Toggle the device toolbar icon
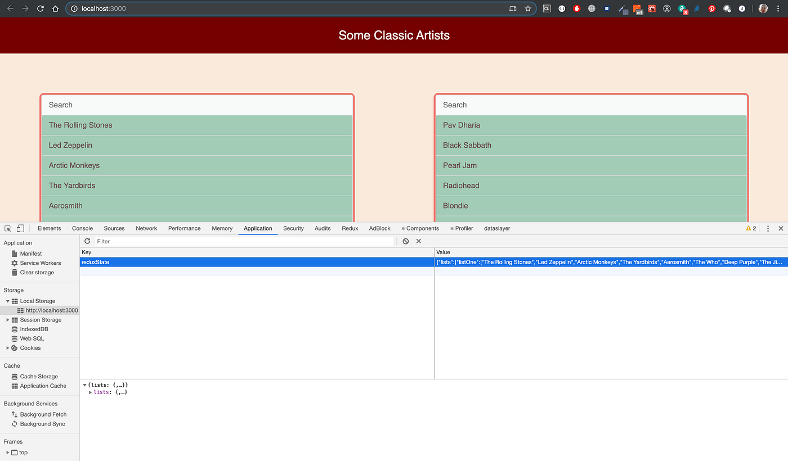The height and width of the screenshot is (461, 788). [x=20, y=228]
